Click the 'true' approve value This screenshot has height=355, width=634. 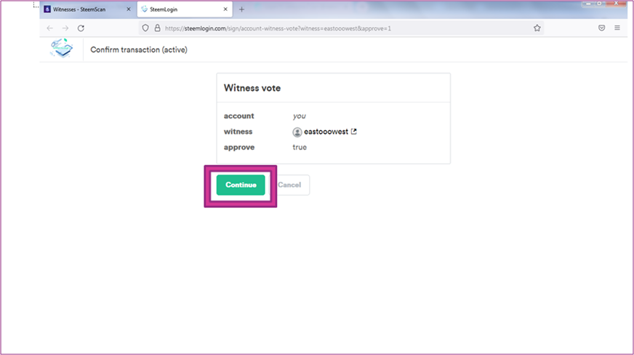pos(300,147)
